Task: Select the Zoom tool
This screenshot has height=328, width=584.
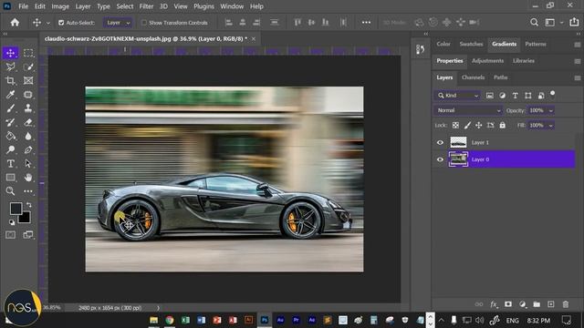Action: click(10, 191)
